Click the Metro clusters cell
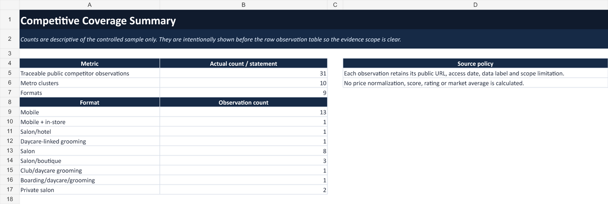 (x=89, y=83)
